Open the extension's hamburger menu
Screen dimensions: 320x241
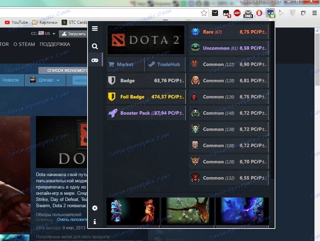[x=95, y=29]
